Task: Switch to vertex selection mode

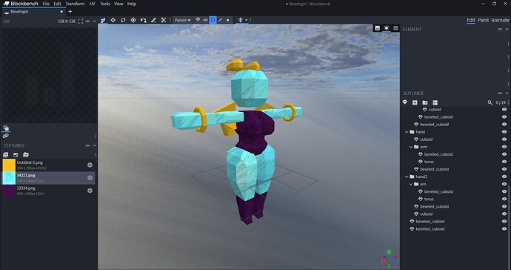Action: [227, 20]
